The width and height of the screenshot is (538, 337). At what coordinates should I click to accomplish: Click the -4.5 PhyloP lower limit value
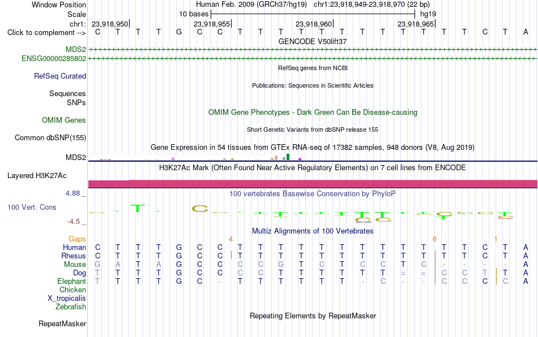coord(74,222)
